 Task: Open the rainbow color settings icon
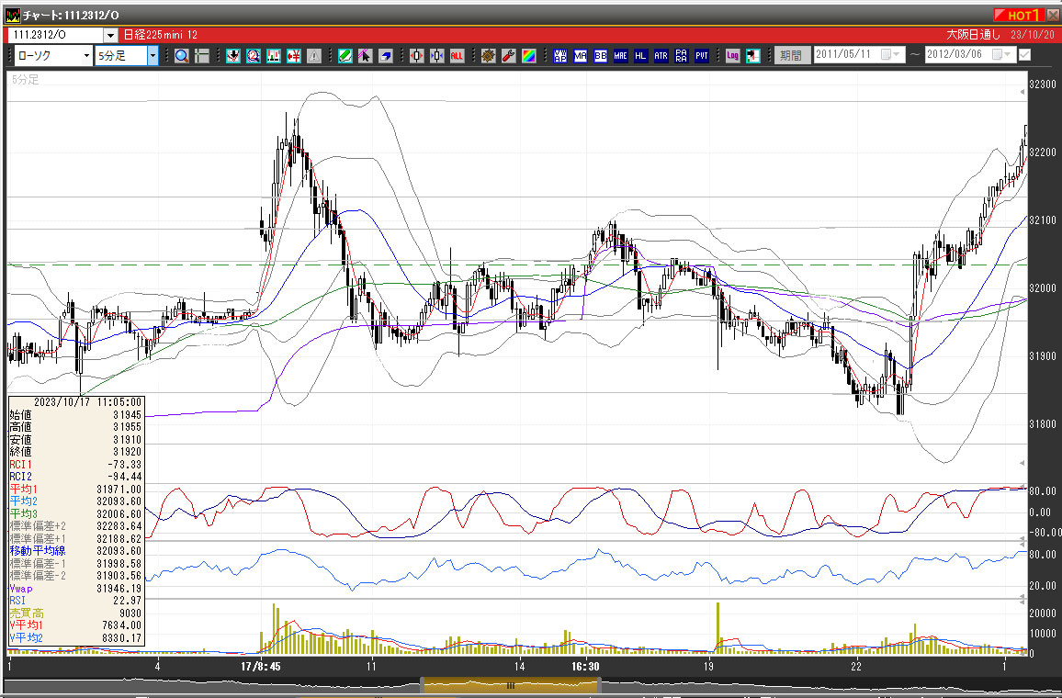point(529,56)
